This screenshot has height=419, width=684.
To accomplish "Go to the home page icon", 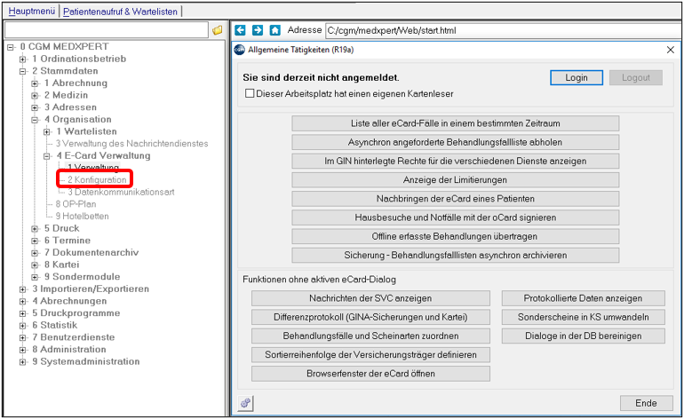I will click(x=274, y=30).
